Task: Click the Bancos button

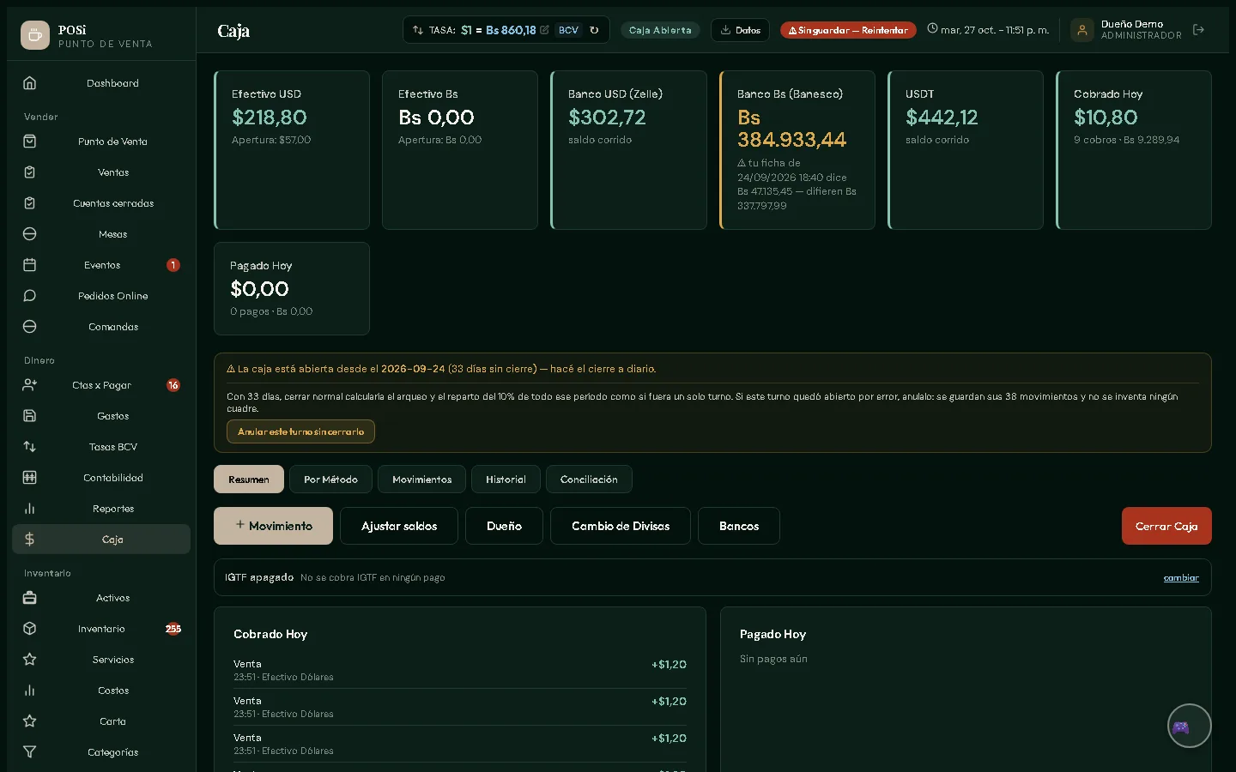Action: 739,526
